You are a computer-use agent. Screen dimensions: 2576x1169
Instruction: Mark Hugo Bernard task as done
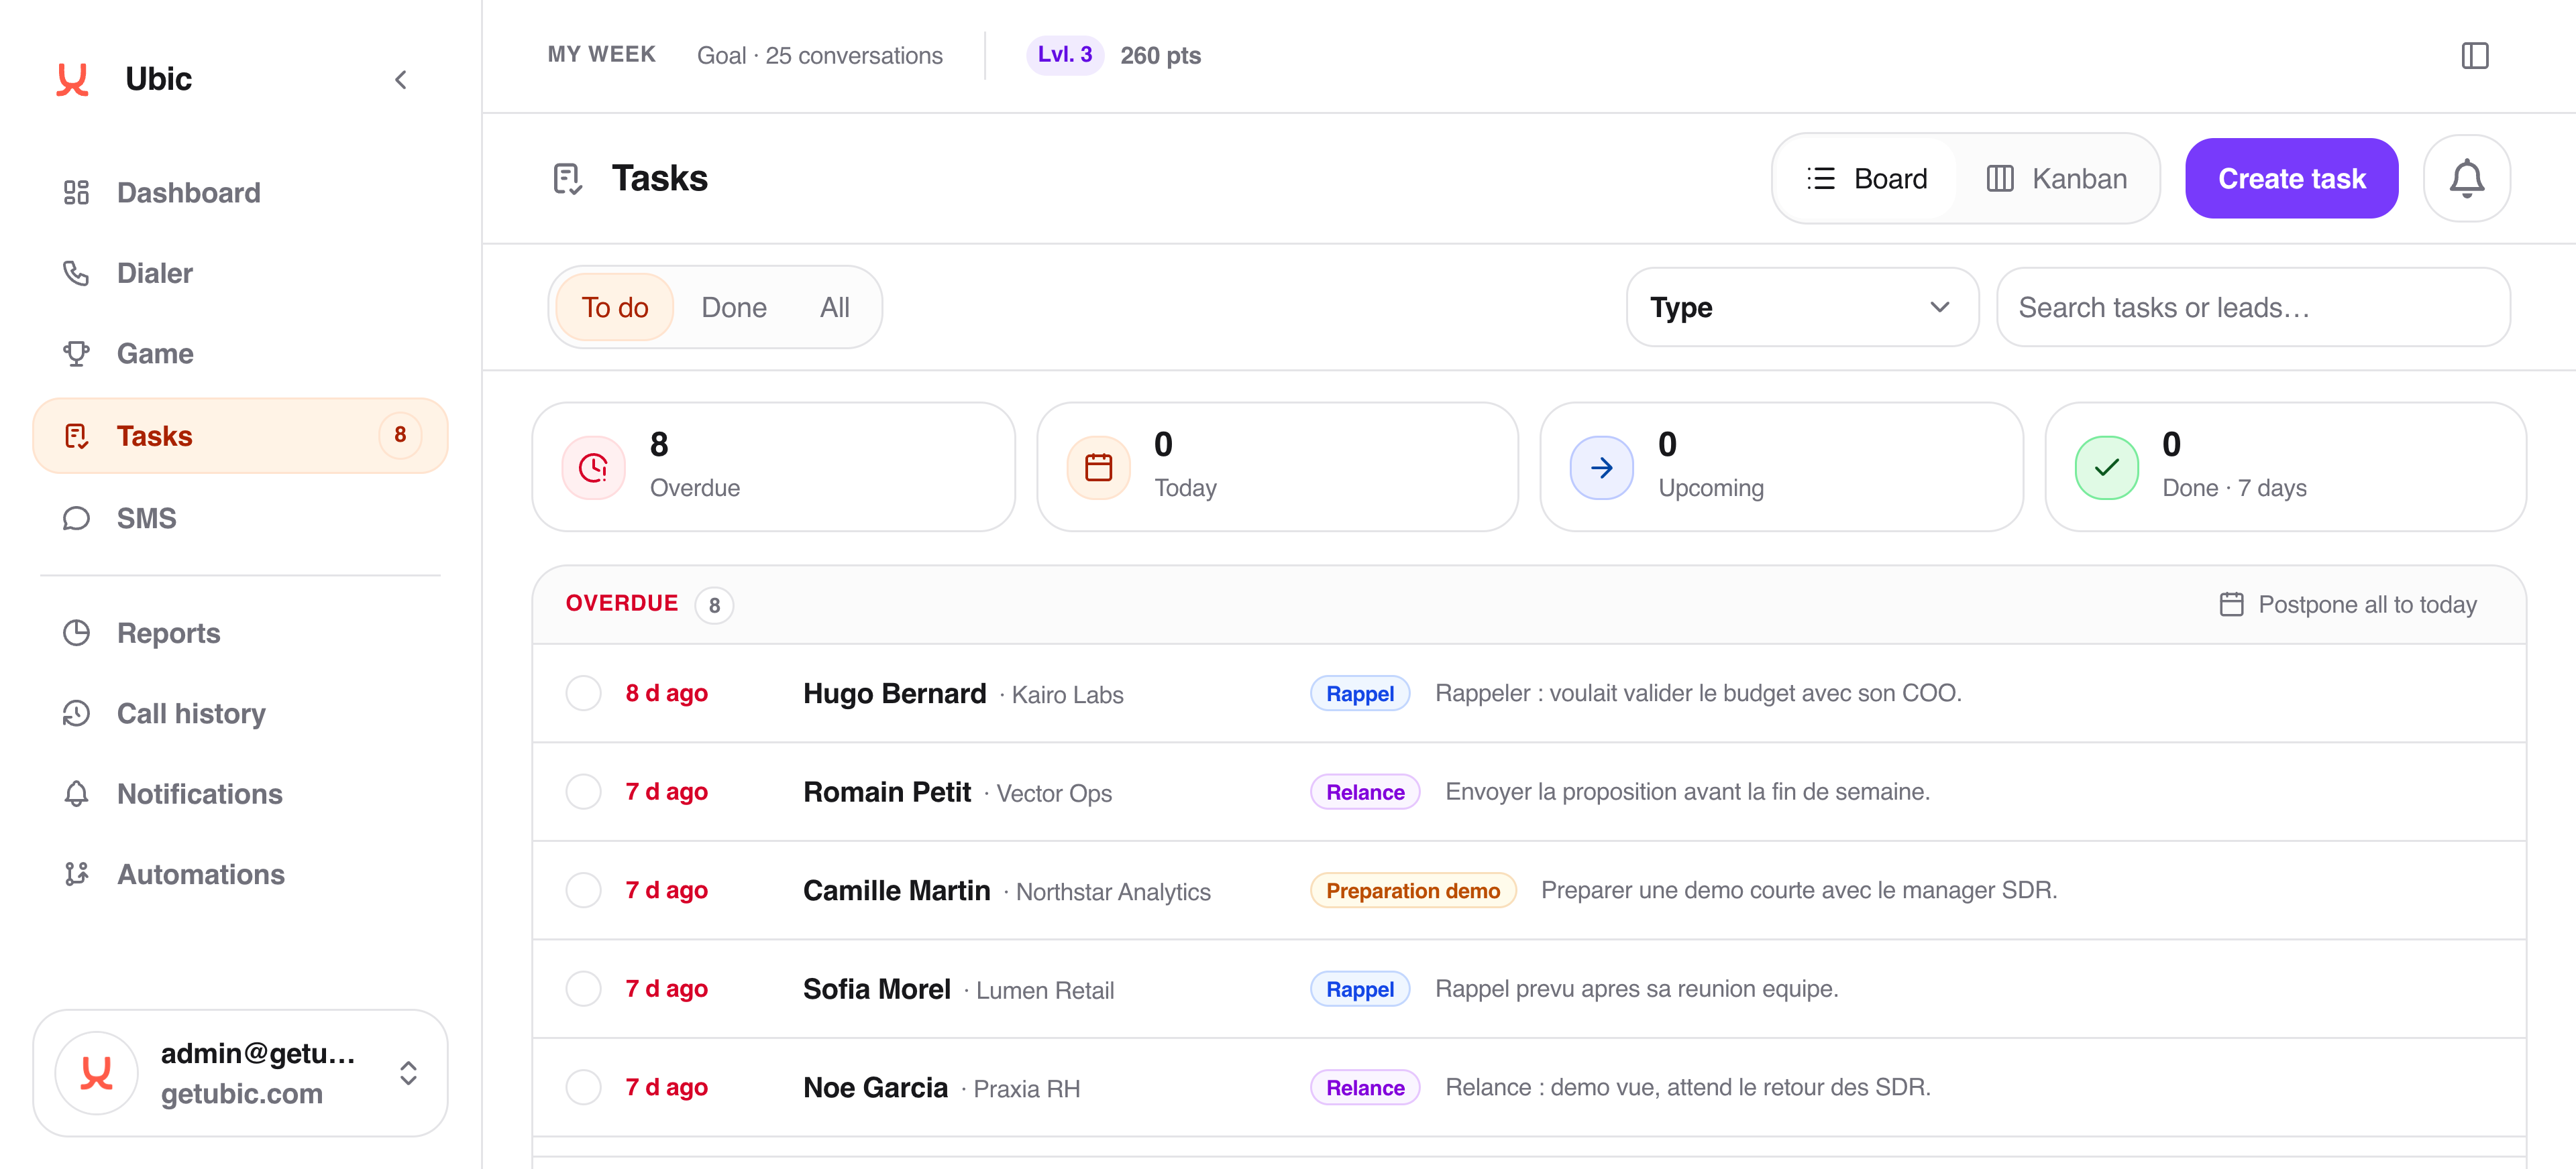coord(583,692)
